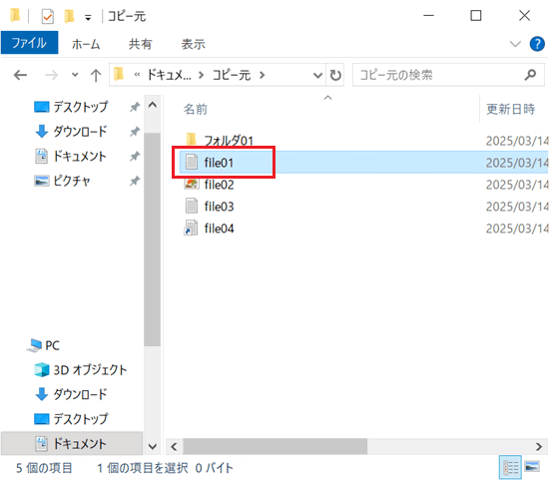
Task: Click the horizontal scrollbar right arrow
Action: click(x=538, y=447)
